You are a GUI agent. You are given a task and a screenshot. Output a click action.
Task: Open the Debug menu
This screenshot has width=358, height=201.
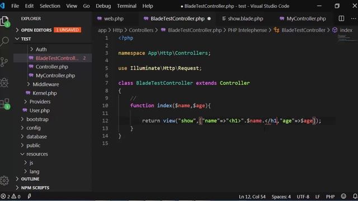point(103,6)
